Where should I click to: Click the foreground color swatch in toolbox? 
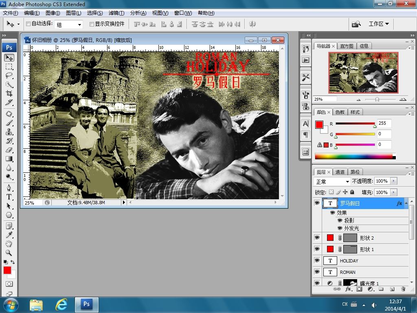(7, 270)
